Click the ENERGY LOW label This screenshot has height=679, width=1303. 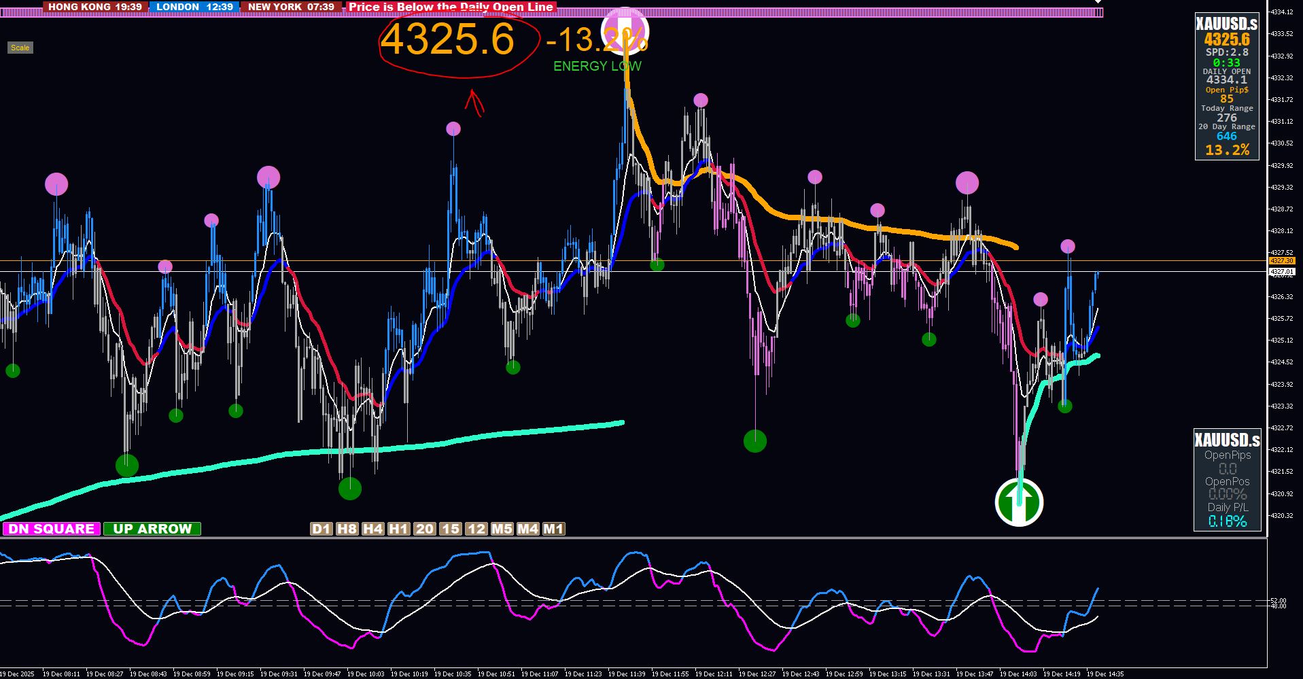[597, 66]
